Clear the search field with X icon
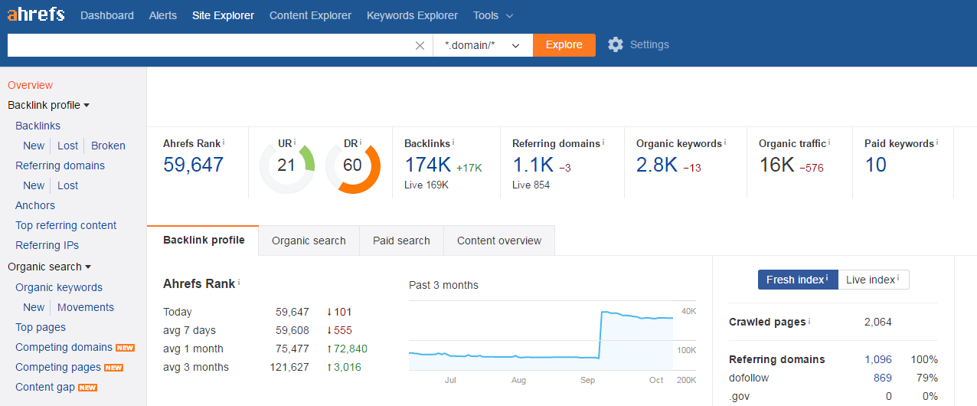977x406 pixels. click(x=420, y=45)
